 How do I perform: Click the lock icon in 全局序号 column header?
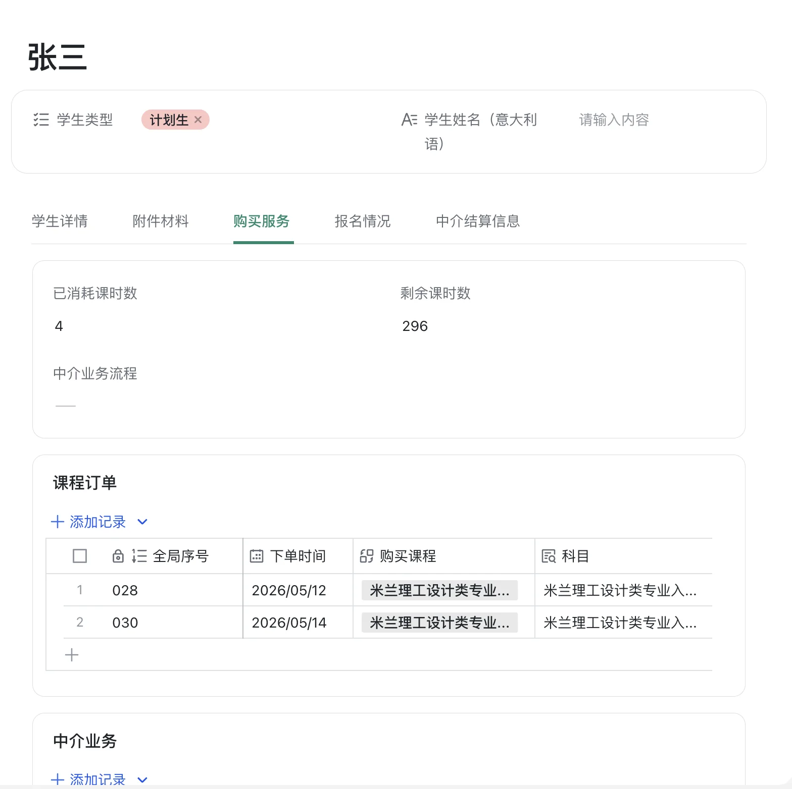click(x=118, y=556)
